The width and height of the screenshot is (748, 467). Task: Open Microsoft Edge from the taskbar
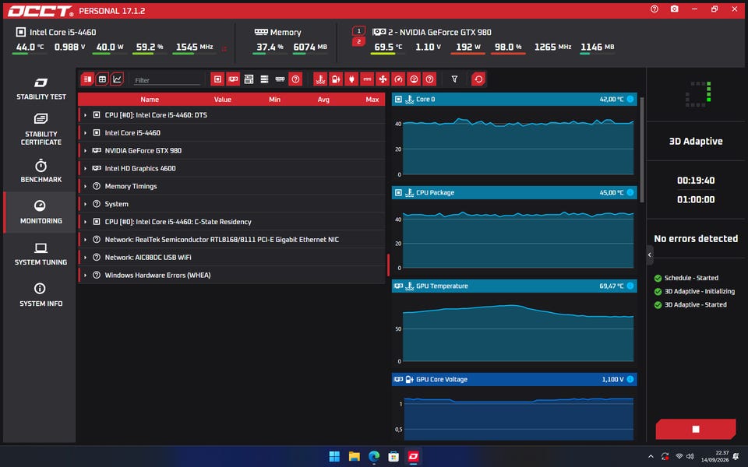click(x=374, y=457)
